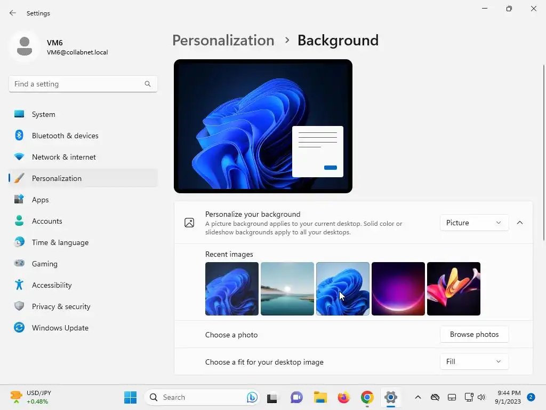Click the Settings gear in the taskbar

coord(391,397)
